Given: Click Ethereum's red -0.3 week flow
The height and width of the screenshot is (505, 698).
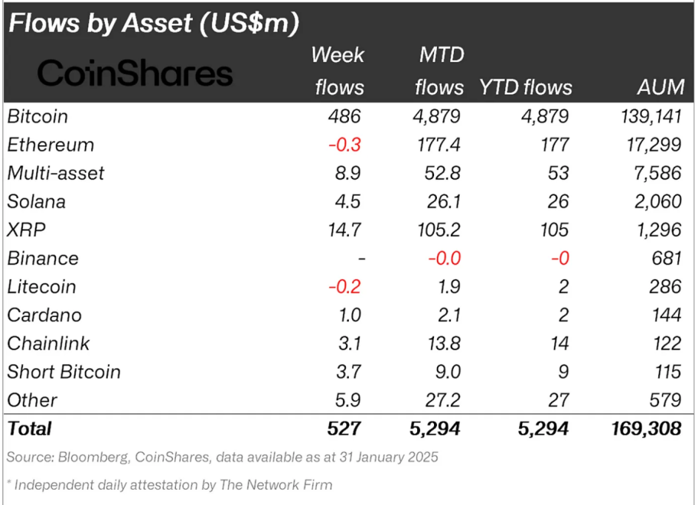Looking at the screenshot, I should click(344, 145).
